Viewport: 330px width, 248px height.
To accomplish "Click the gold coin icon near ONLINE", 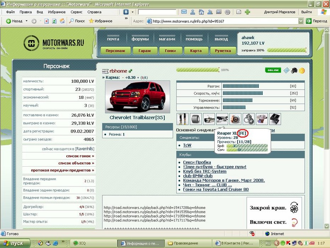I will click(x=302, y=71).
